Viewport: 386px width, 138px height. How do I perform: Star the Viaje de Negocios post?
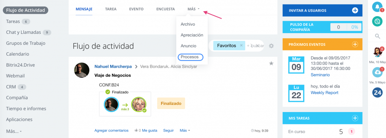coord(271,64)
